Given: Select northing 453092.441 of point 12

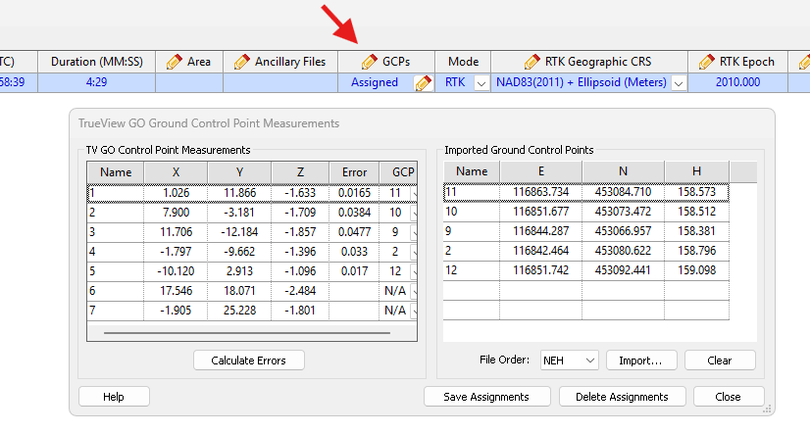Looking at the screenshot, I should [623, 270].
